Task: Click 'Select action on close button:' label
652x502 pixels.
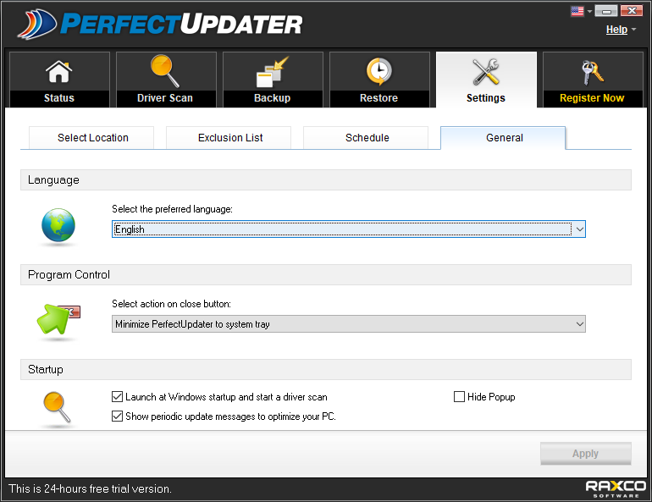Action: pyautogui.click(x=171, y=304)
